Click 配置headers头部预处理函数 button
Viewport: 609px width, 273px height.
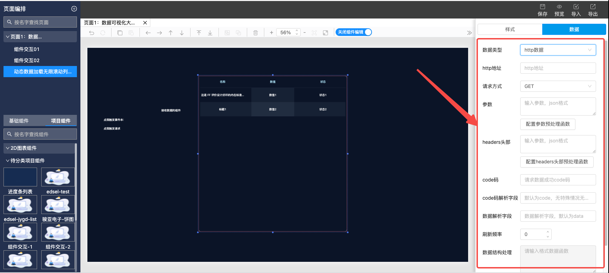tap(557, 162)
